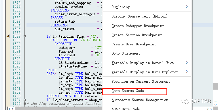
Task: Click return_tab parameter on line 1683
Action: [65, 22]
